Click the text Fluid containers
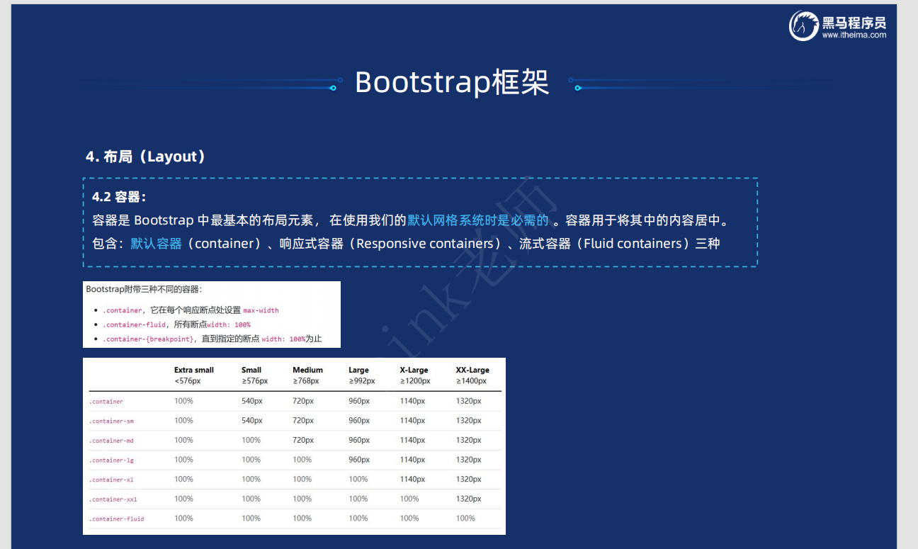Image resolution: width=918 pixels, height=549 pixels. coord(633,244)
